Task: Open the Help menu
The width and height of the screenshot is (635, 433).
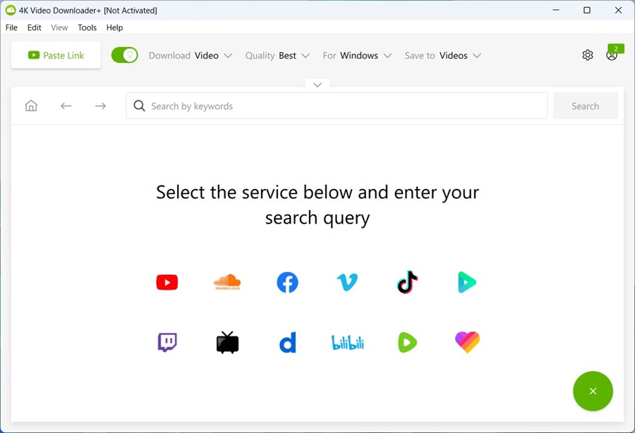Action: 114,28
